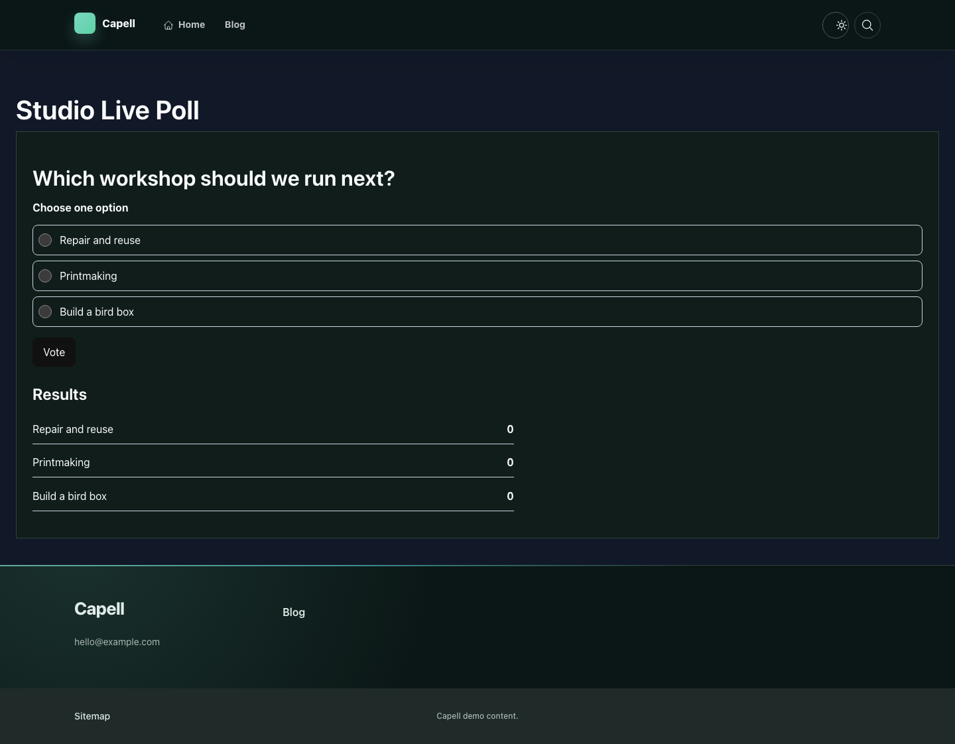955x744 pixels.
Task: Click the Capell footer logo text
Action: tap(99, 609)
